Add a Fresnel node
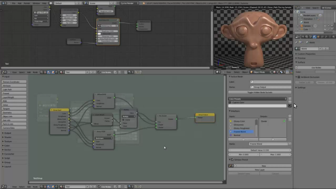This screenshot has width=336, height=189. coord(14,93)
